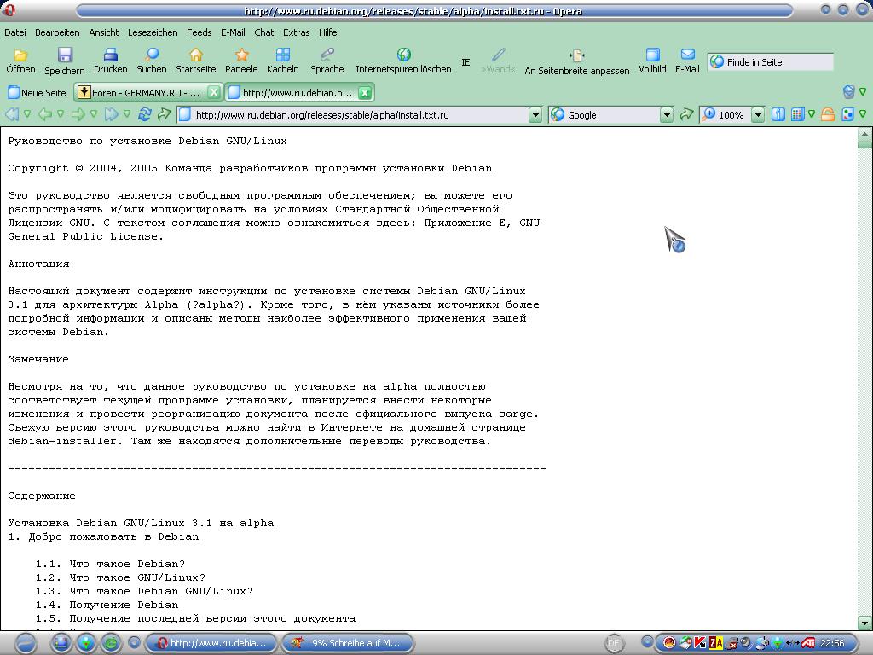
Task: Open rewind history dropdown arrow
Action: (x=26, y=114)
